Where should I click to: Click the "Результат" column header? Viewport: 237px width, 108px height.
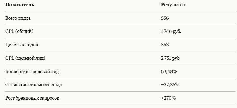click(173, 5)
